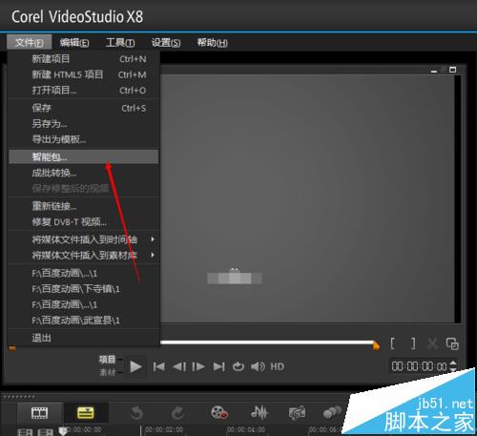Click the timecode field 00:00:00:00
The image size is (477, 436).
click(x=419, y=366)
